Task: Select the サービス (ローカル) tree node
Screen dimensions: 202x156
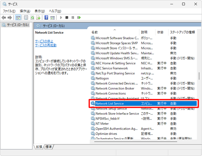Action: [16, 25]
